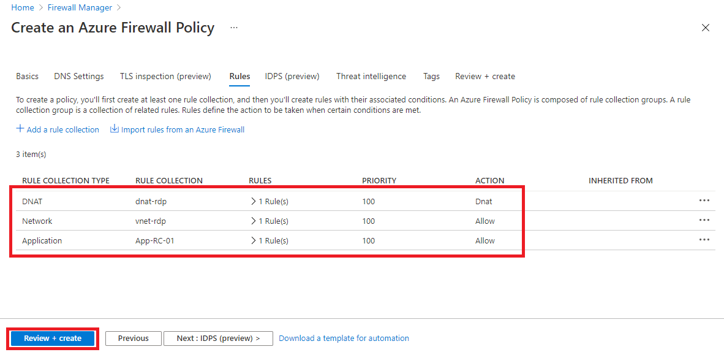Click the App-RC-01 rule collection name

155,240
